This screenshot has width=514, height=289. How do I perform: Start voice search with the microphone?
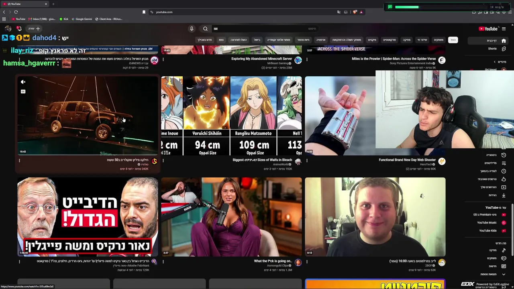[x=192, y=28]
